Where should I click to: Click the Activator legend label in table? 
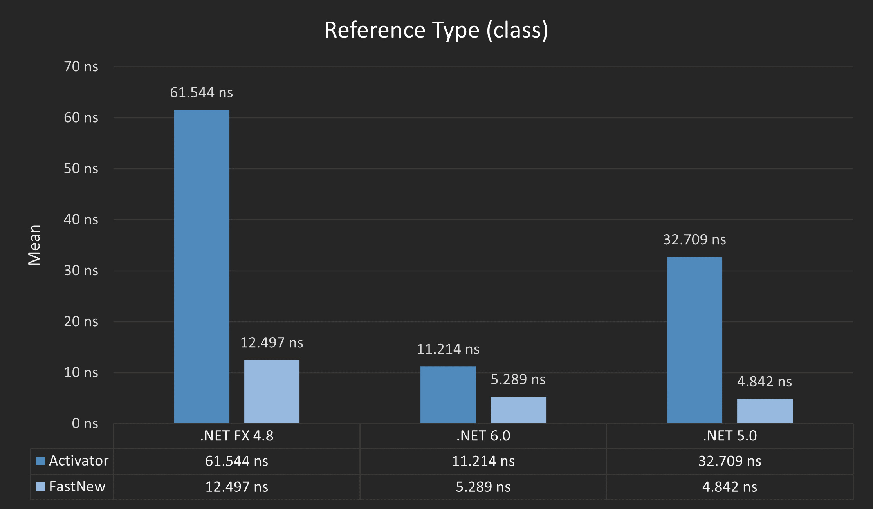pyautogui.click(x=78, y=460)
